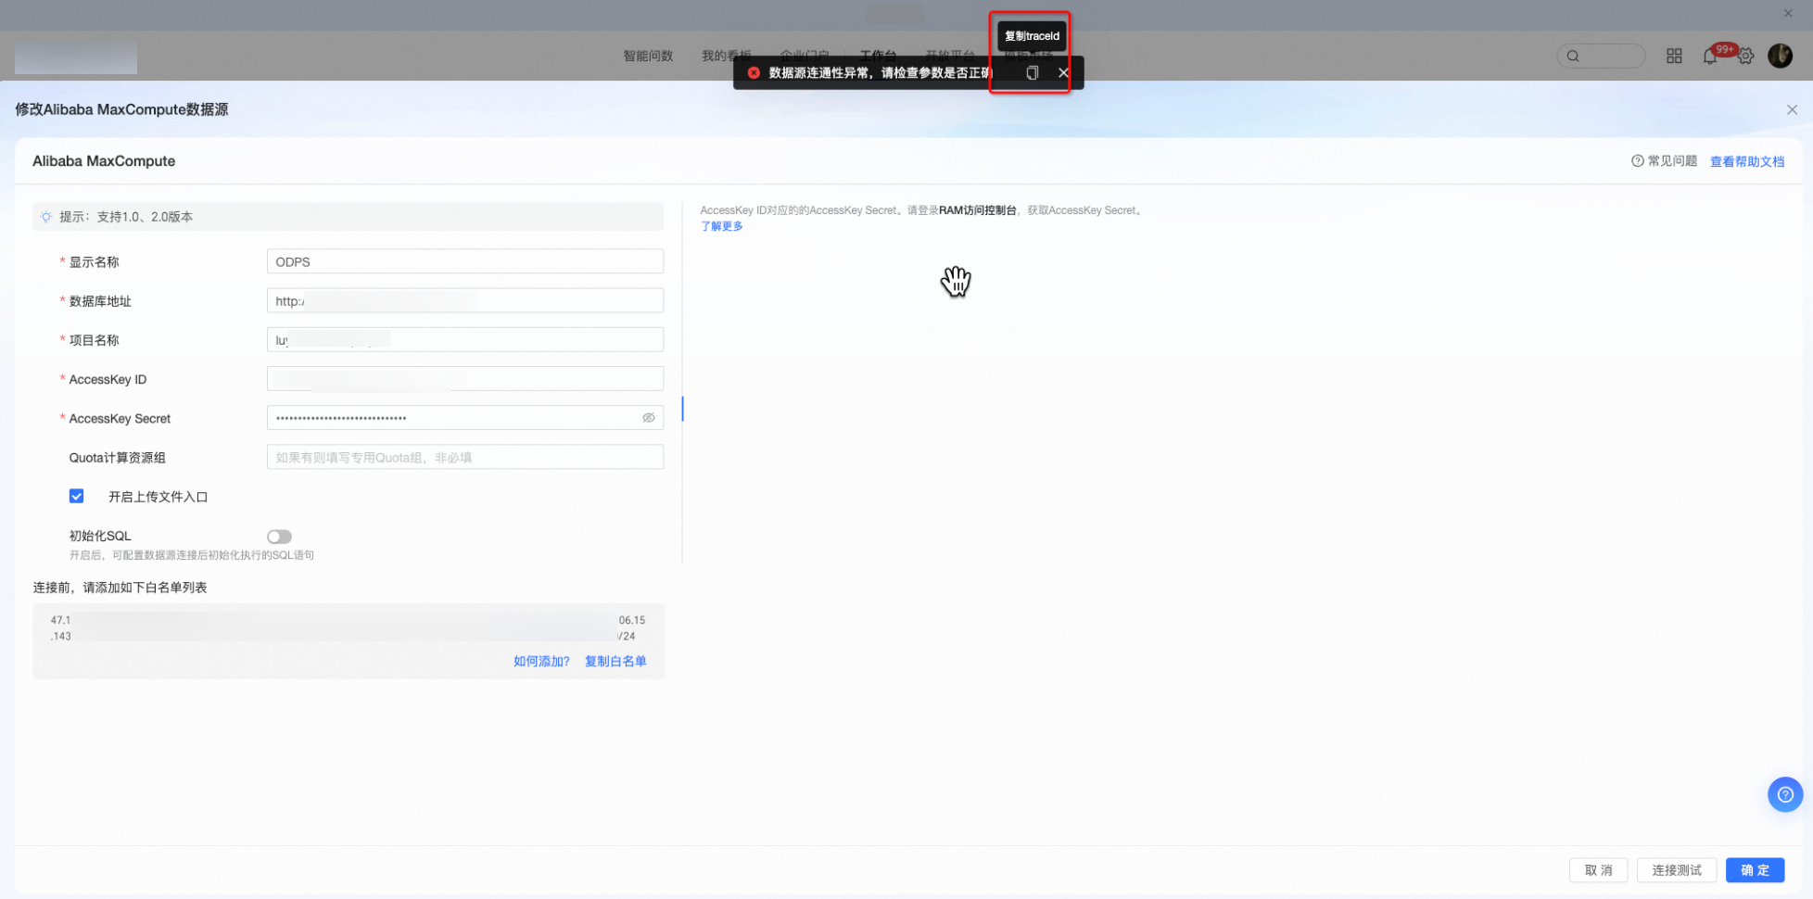Focus the 项目名称 input

click(465, 339)
